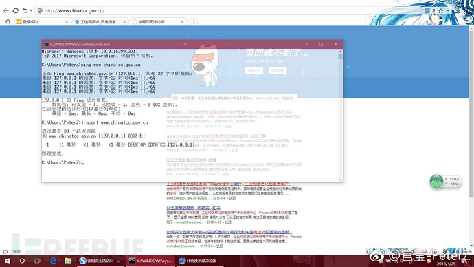This screenshot has width=474, height=267.
Task: Click the lightning speed-mode icon
Action: point(434,10)
